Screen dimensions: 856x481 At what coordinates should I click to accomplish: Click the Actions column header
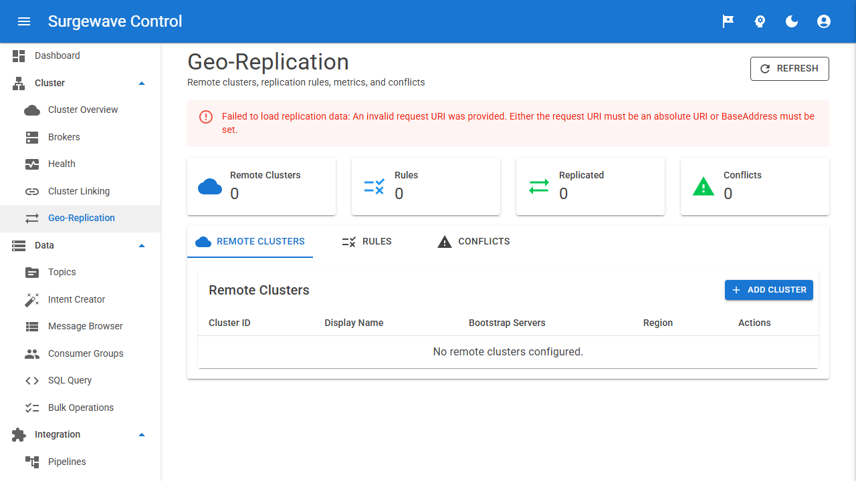click(x=754, y=323)
